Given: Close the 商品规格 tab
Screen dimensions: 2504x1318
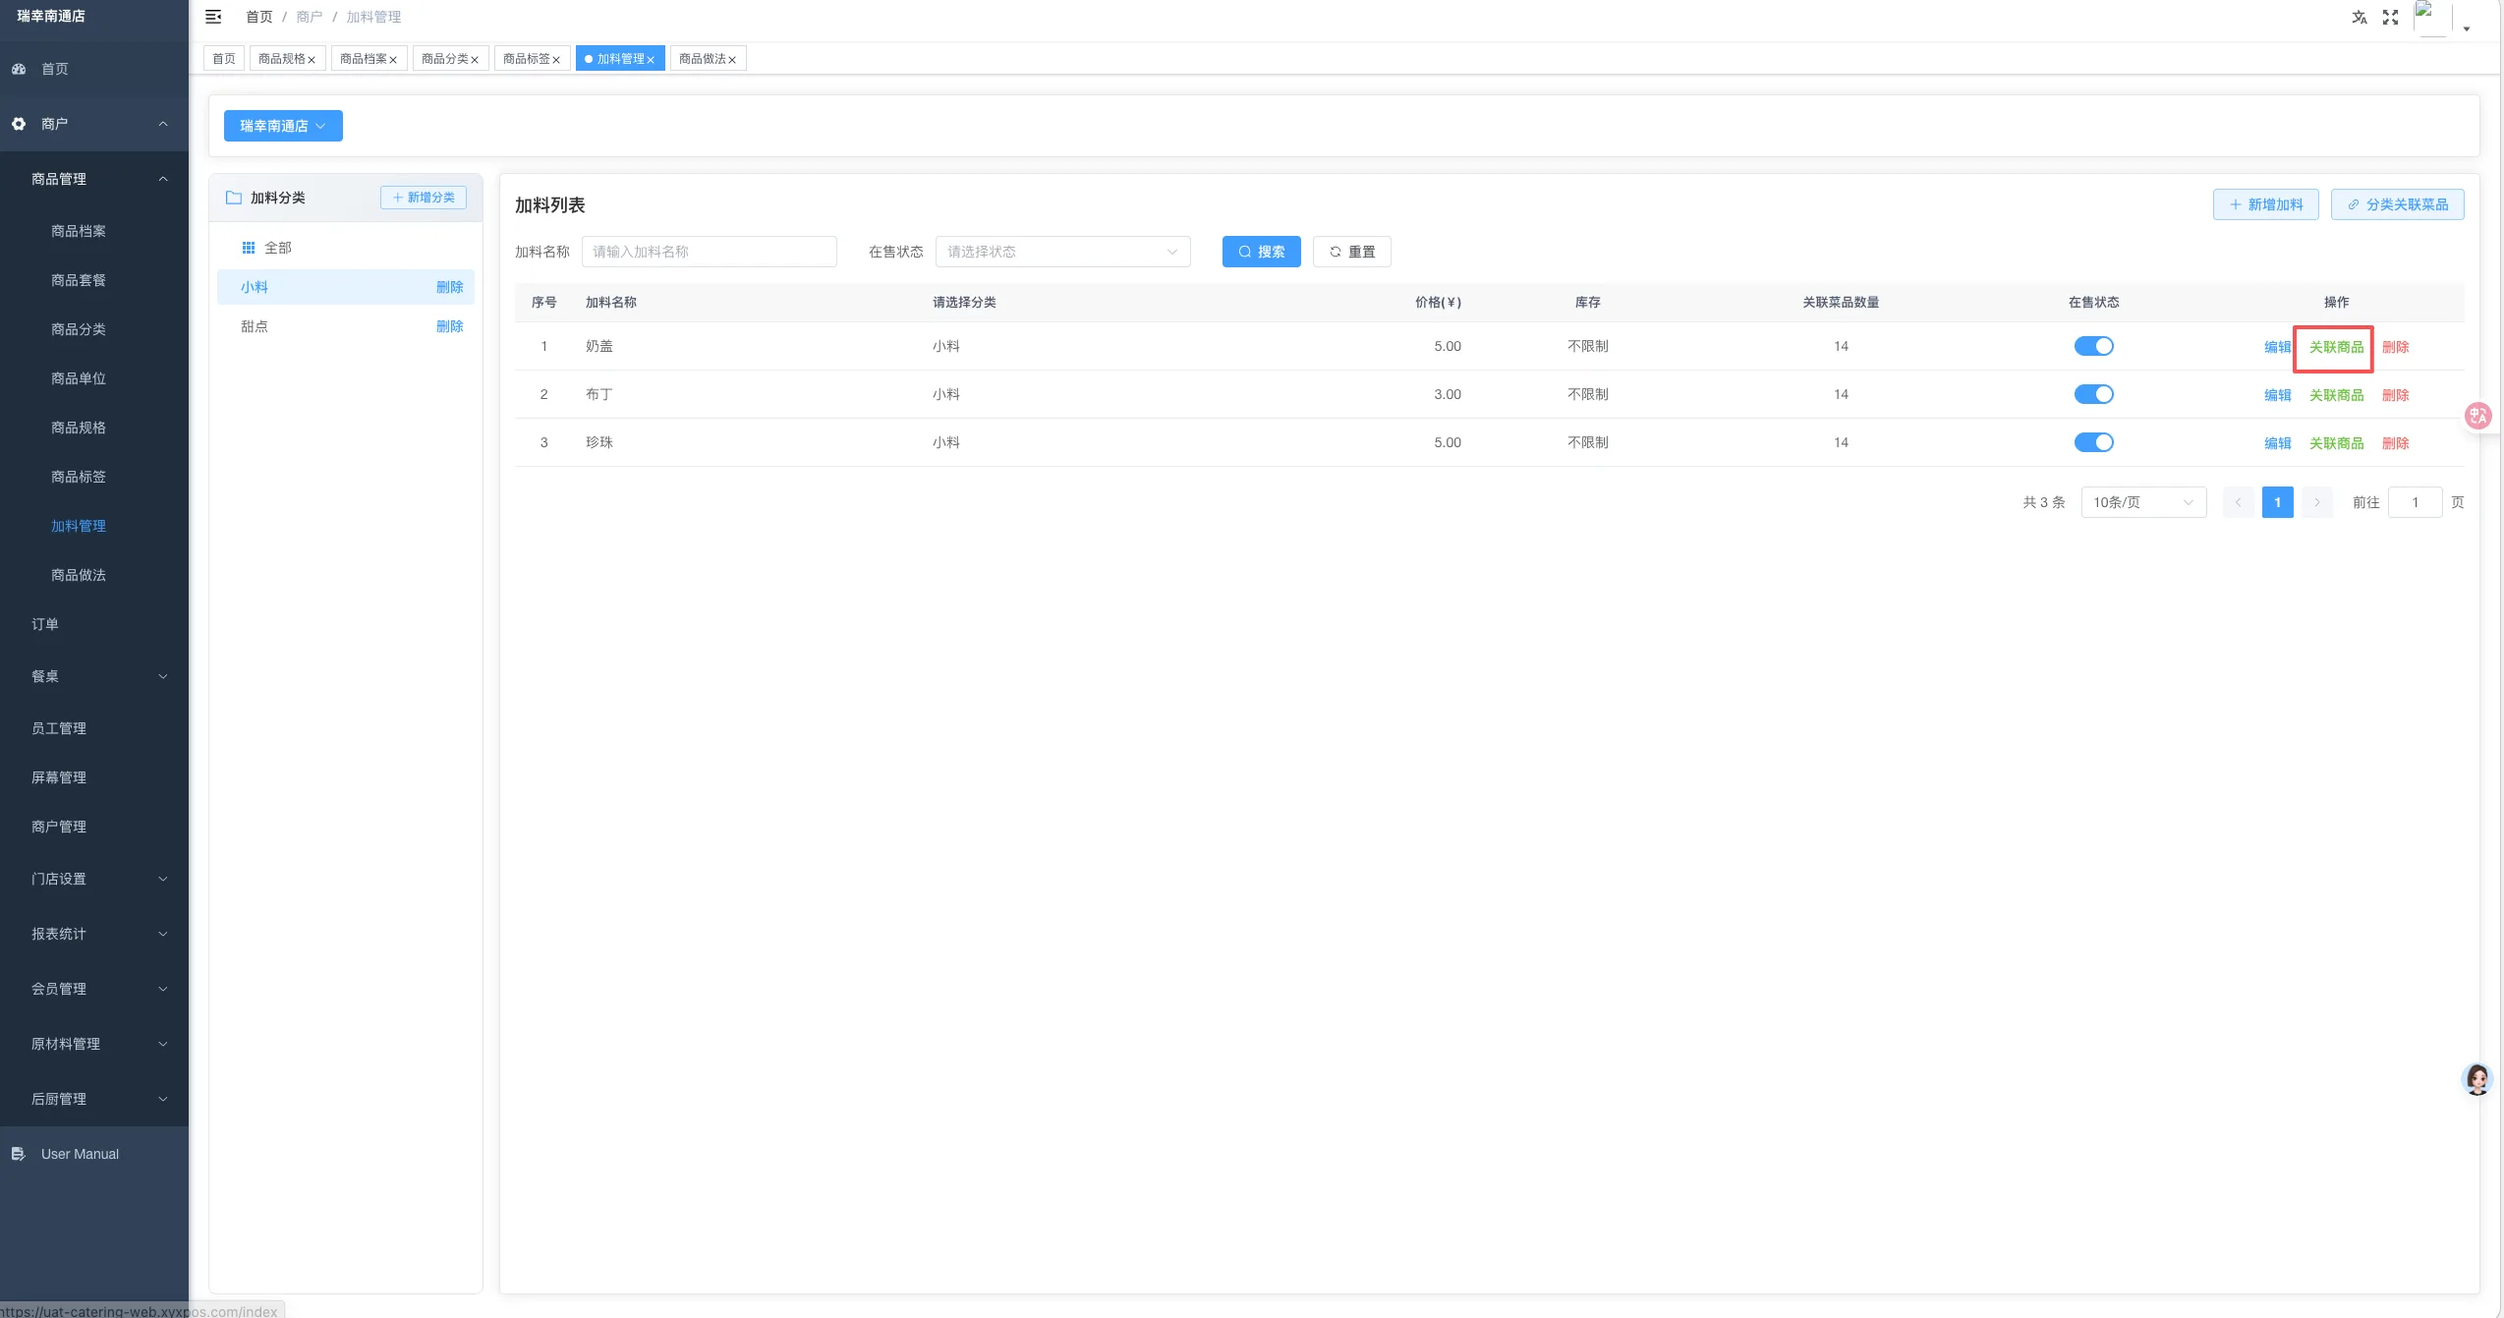Looking at the screenshot, I should coord(312,60).
